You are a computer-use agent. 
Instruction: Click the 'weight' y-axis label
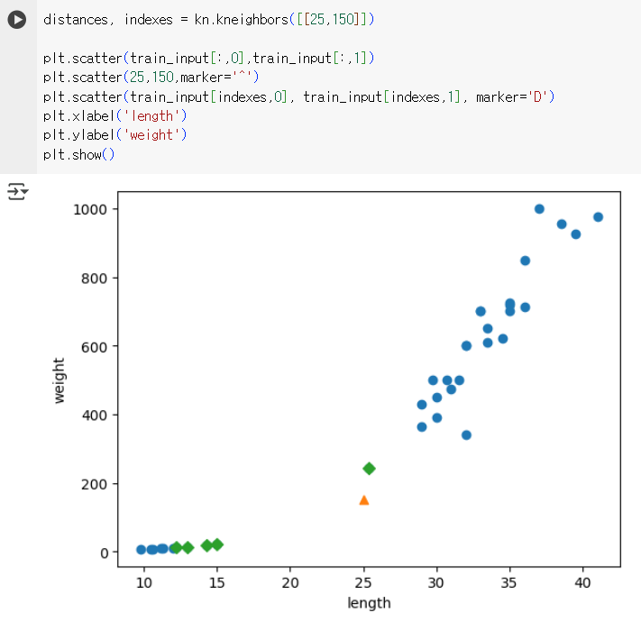59,380
